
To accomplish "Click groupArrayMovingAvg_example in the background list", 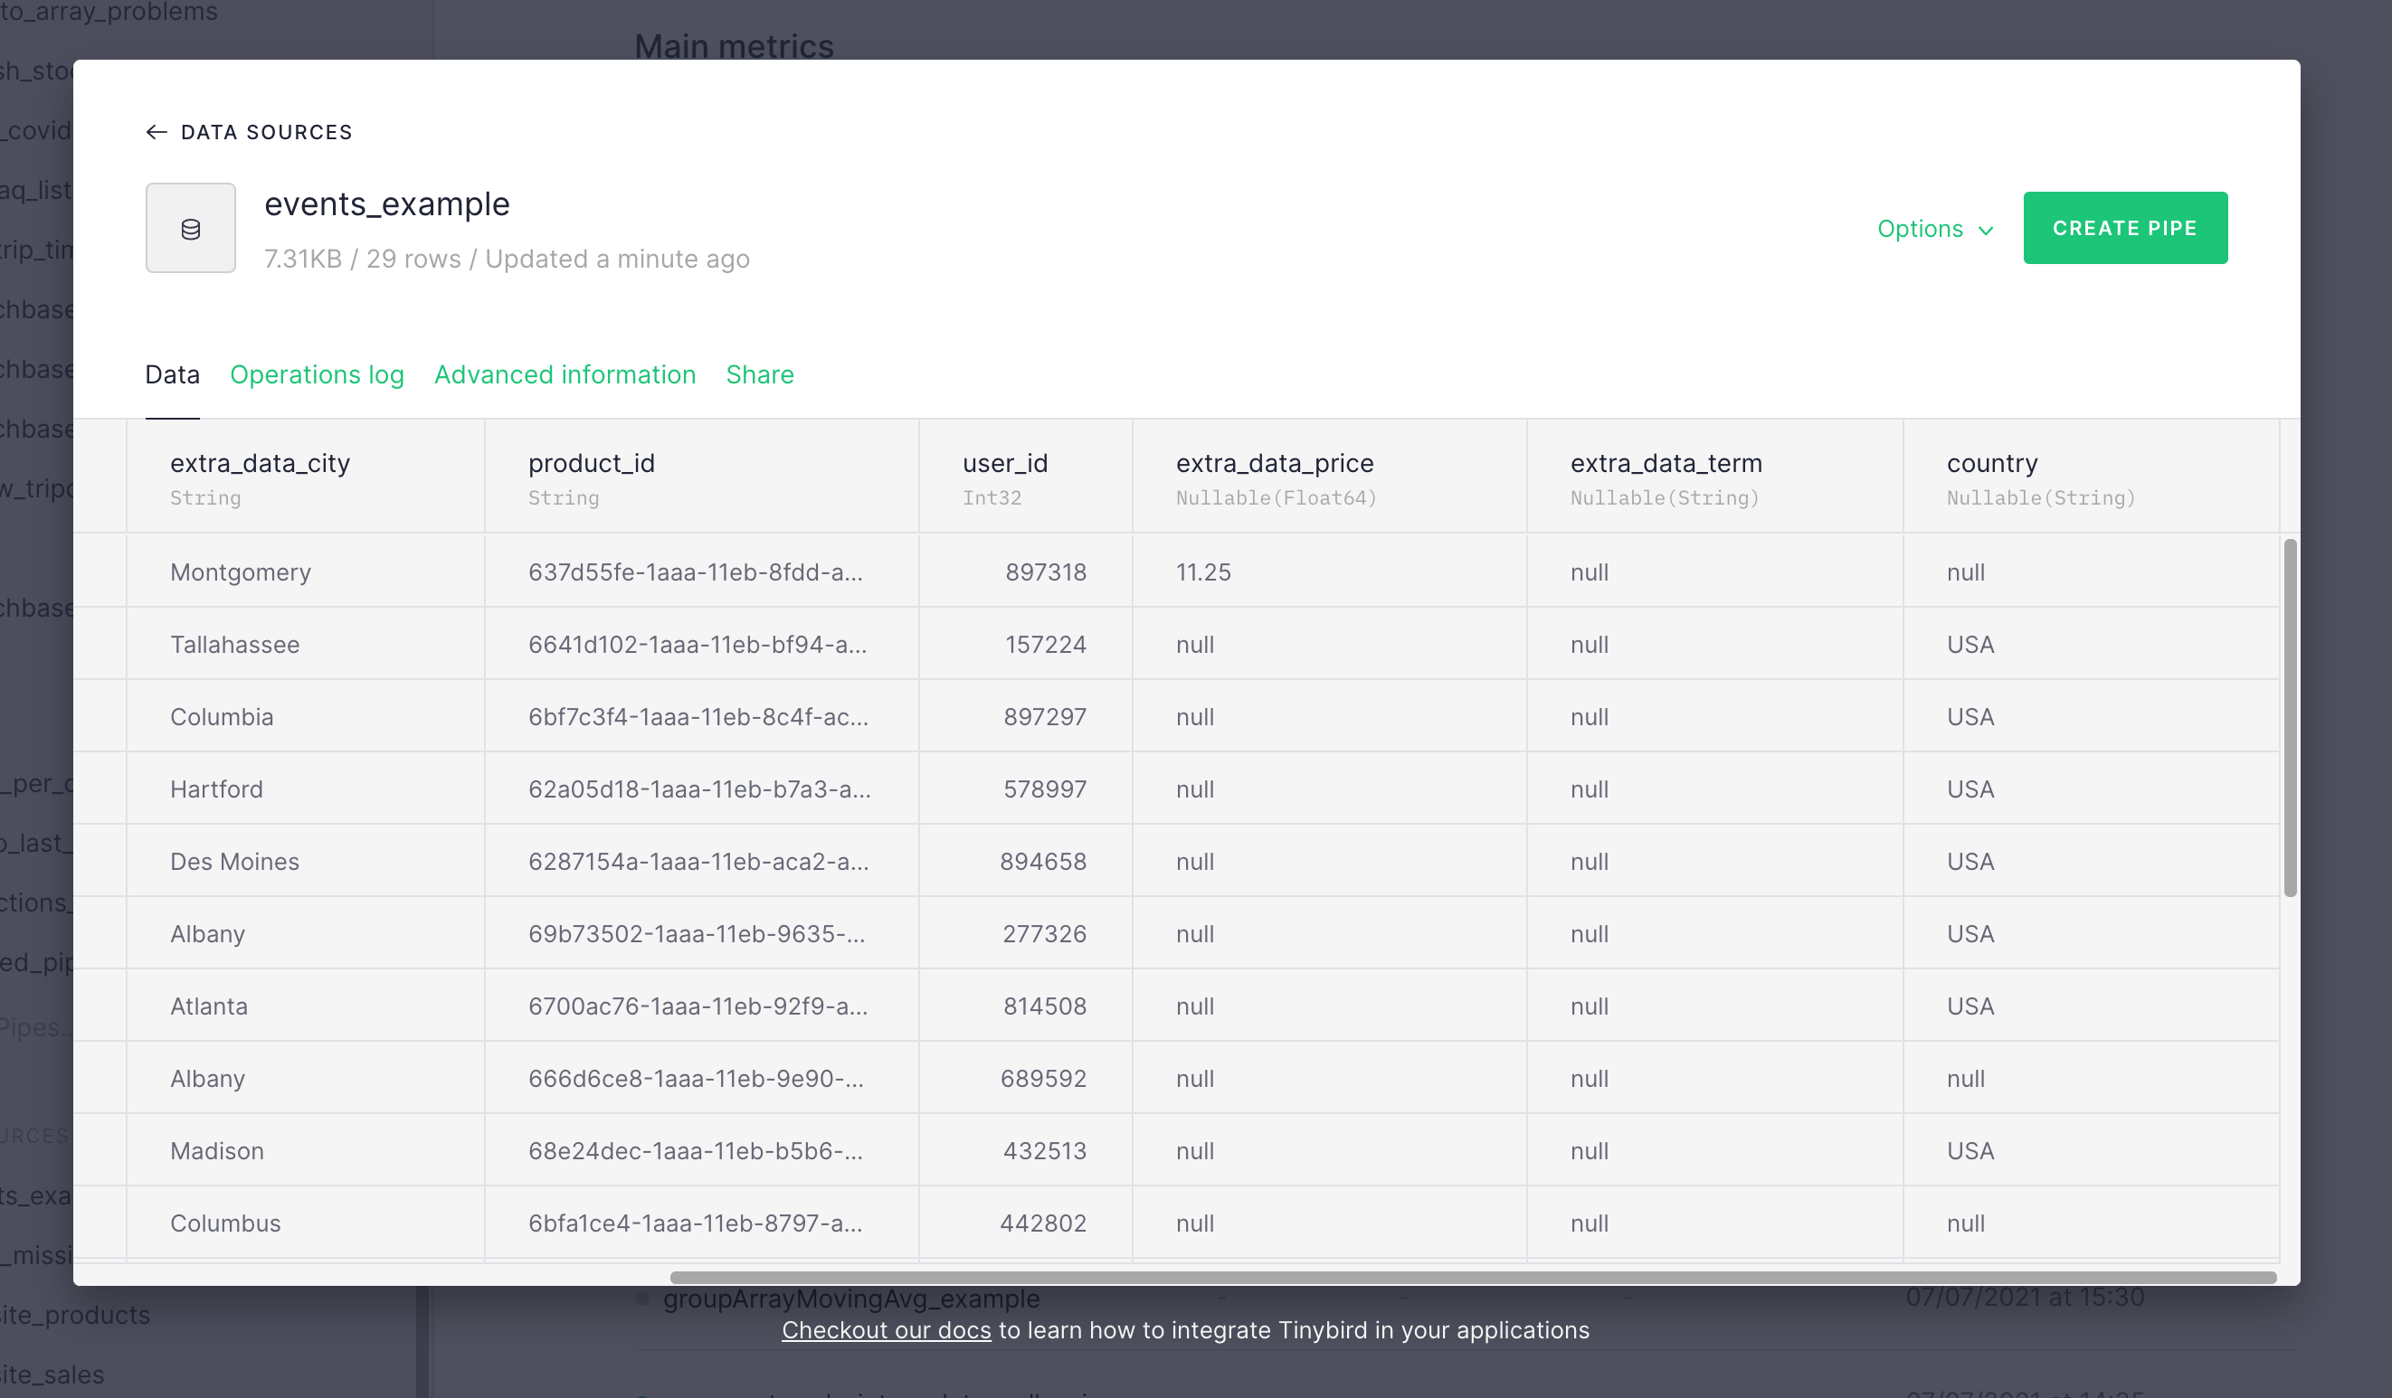I will pos(851,1298).
